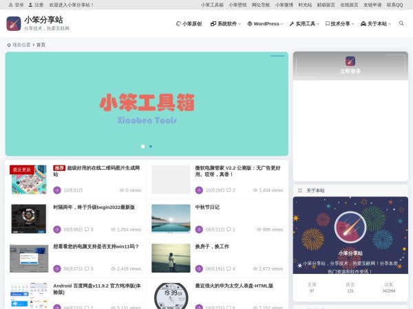This screenshot has width=413, height=309.
Task: Open the 小笨工具箱 link in top bar
Action: tap(212, 5)
